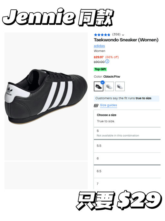Click the (358) review count
Viewport: 165px width, 221px height.
point(116,34)
